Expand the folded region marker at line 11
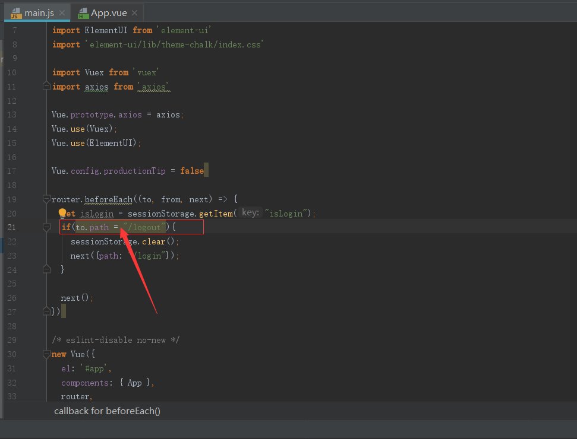The height and width of the screenshot is (439, 577). 46,85
